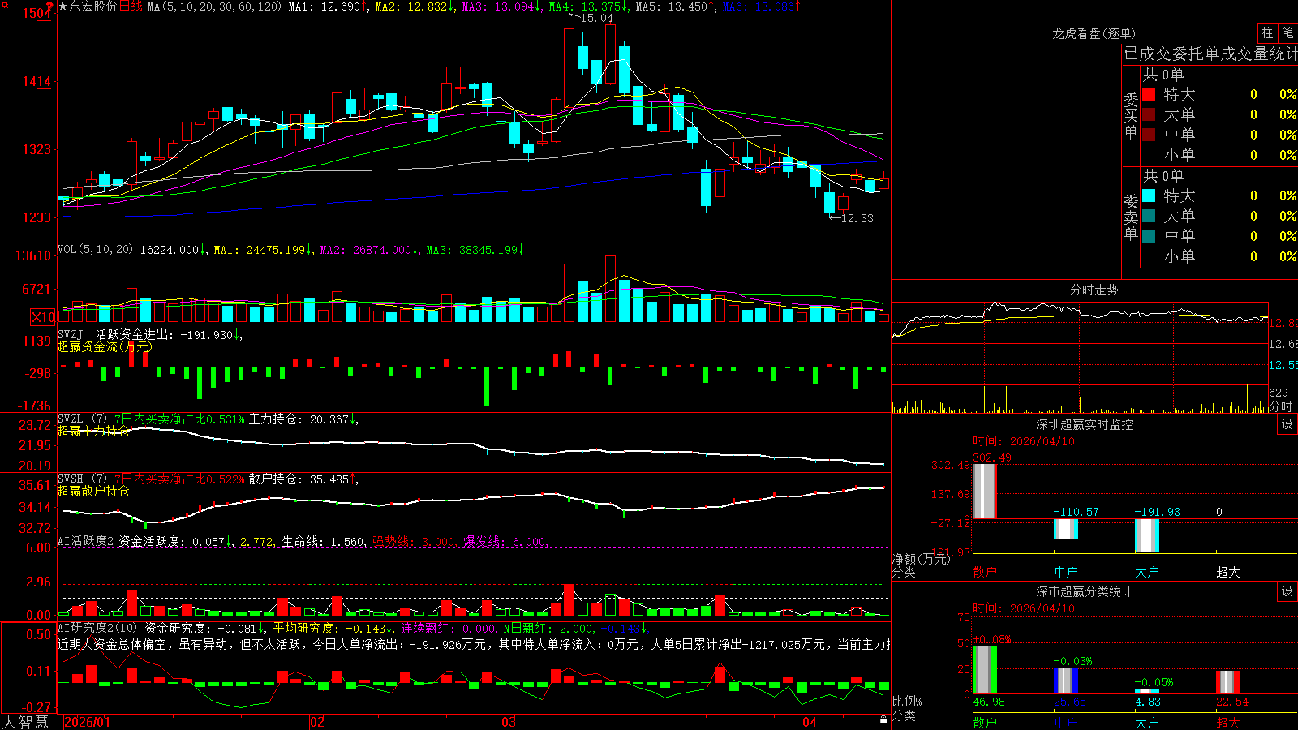Jump to the 02 month timeline marker
The image size is (1298, 730).
(x=317, y=722)
